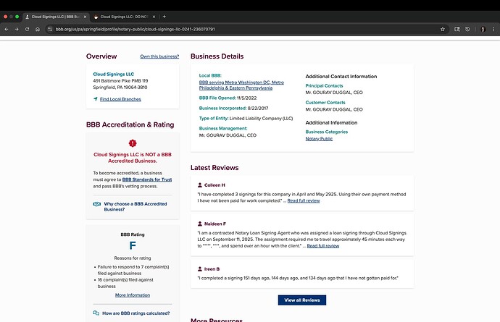Screen dimensions: 500x322
Task: Bookmark this page with the star icon
Action: click(x=443, y=29)
